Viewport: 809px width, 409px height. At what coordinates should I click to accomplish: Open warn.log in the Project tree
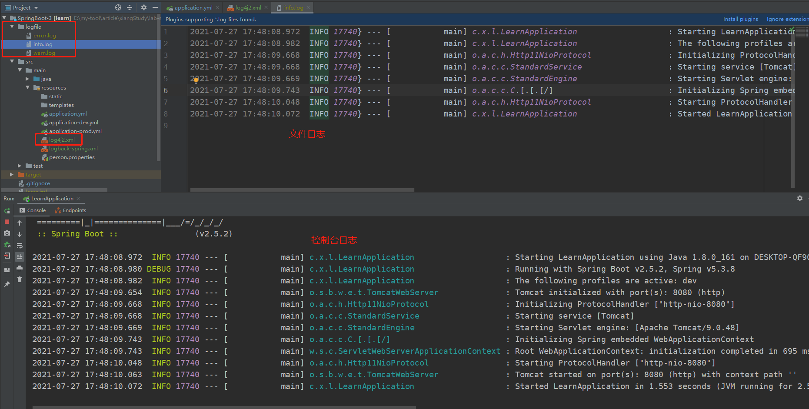coord(44,53)
